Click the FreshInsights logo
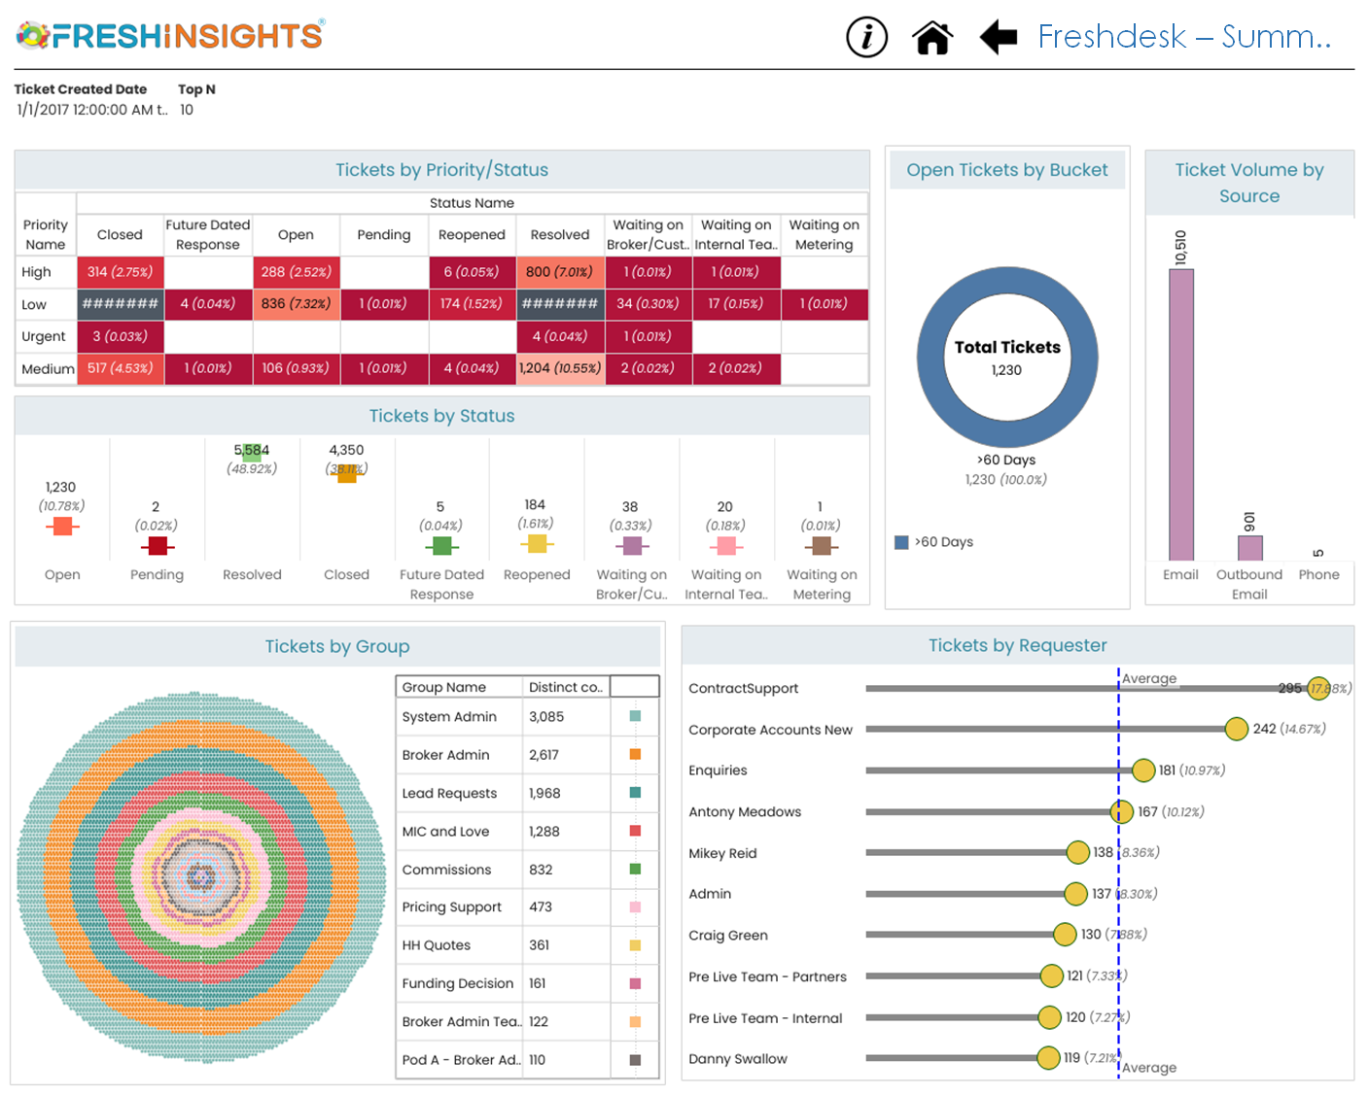This screenshot has width=1369, height=1095. (x=170, y=36)
